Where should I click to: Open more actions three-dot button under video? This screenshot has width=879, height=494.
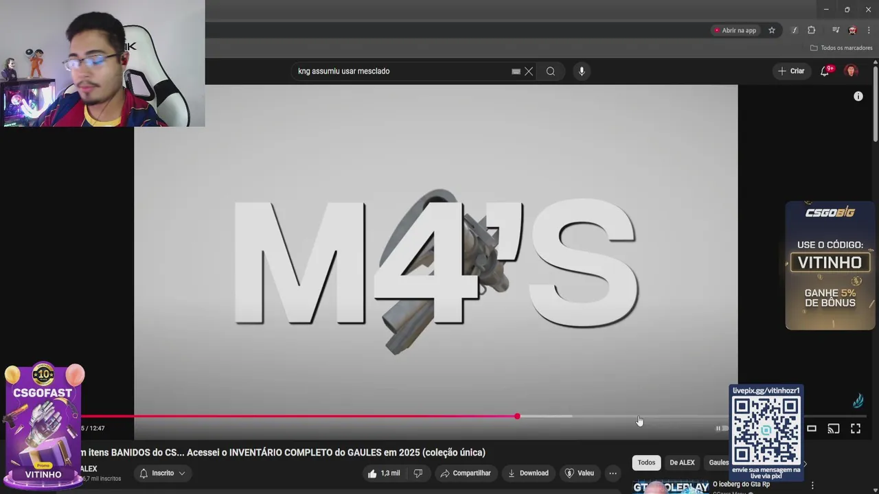click(x=613, y=473)
